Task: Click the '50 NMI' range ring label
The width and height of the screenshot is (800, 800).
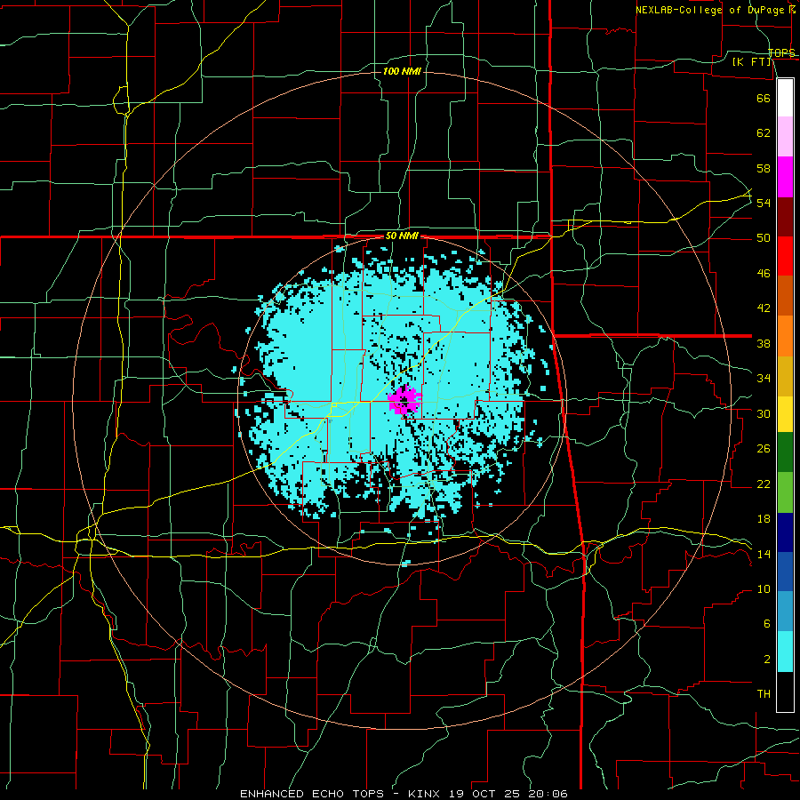Action: (x=402, y=236)
